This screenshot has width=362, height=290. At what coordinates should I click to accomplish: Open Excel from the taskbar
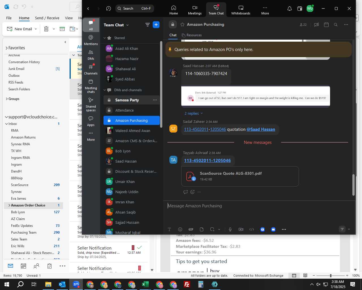145,284
